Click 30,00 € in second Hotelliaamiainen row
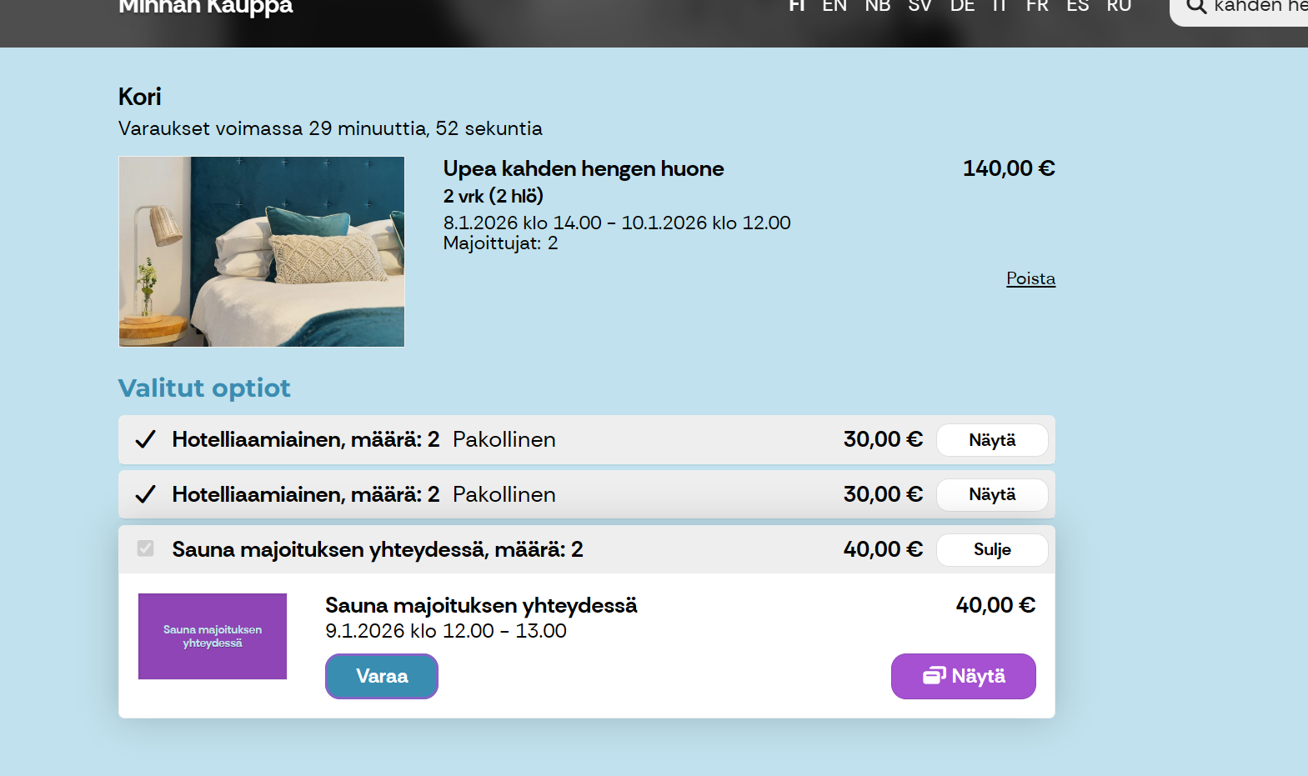 [884, 494]
